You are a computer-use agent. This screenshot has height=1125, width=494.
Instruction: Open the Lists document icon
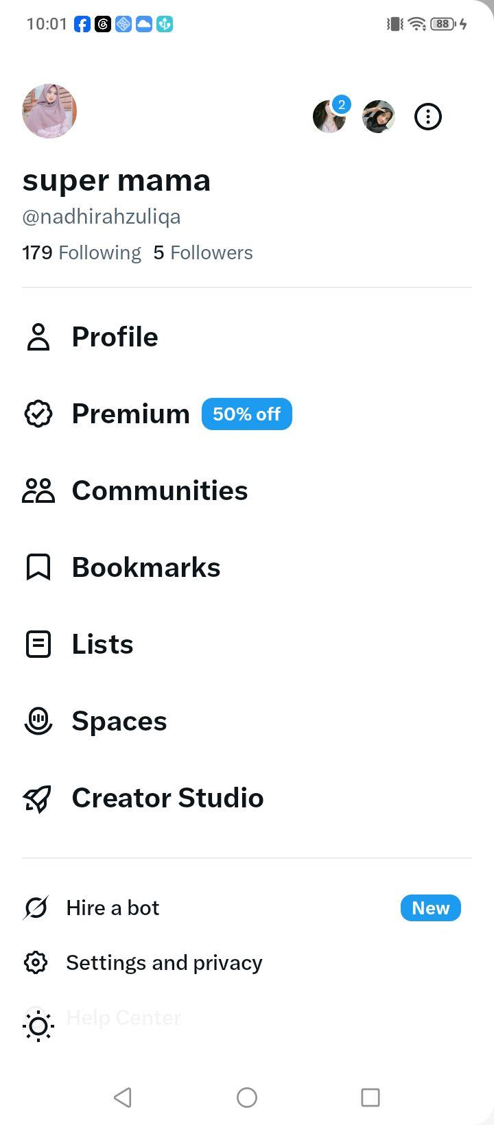(38, 645)
